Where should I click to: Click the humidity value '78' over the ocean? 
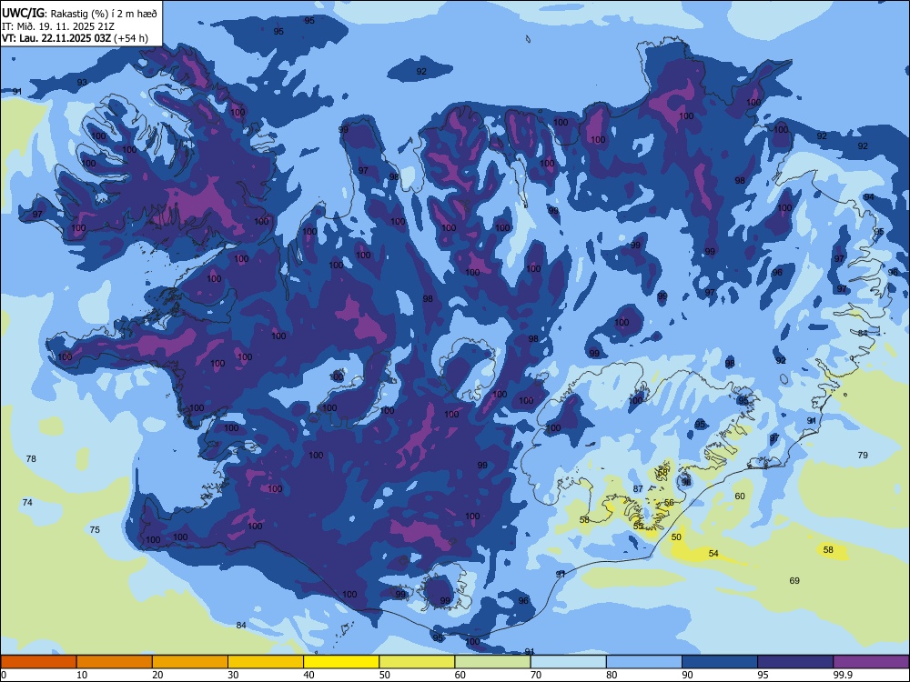(31, 458)
